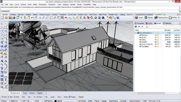Click the Undo arrow icon
This screenshot has width=181, height=102.
(x=32, y=18)
